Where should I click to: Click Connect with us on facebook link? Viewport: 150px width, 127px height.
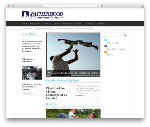point(116,49)
